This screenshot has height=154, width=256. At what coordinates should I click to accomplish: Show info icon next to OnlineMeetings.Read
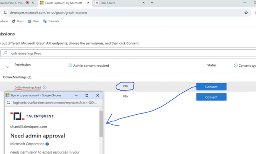(45, 87)
